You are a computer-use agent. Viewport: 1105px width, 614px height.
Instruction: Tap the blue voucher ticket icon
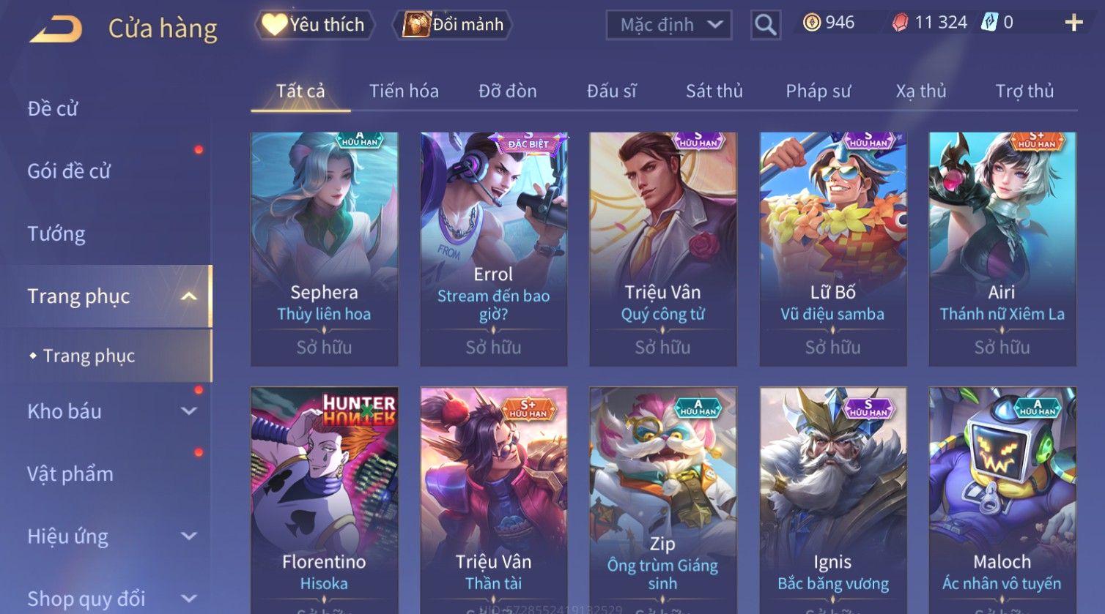(x=990, y=23)
